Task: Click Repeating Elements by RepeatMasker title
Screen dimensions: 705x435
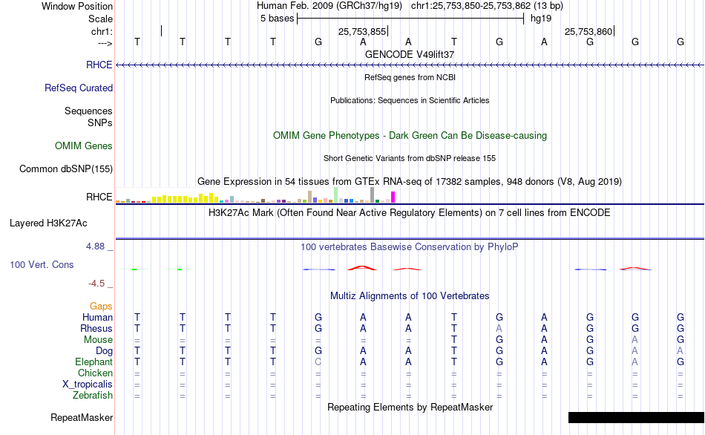Action: 410,407
